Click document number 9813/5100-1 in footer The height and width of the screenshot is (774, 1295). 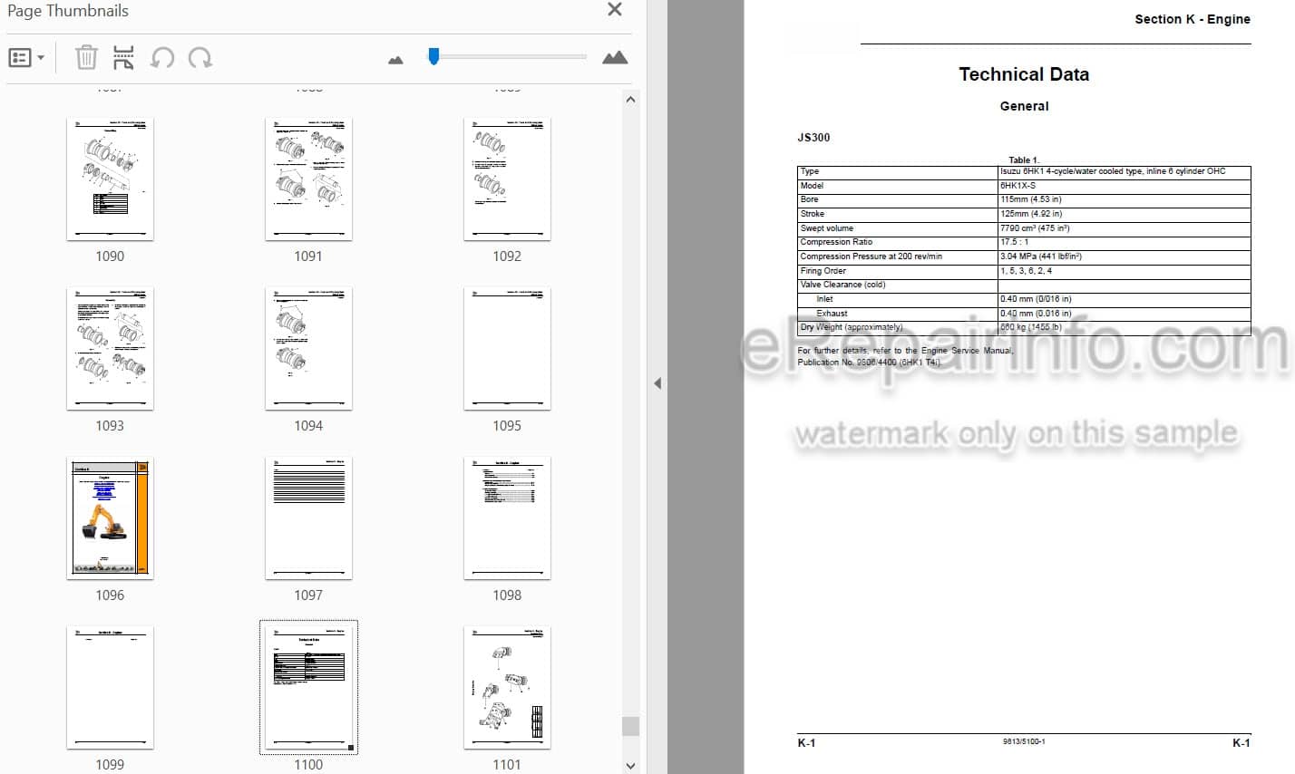1024,742
